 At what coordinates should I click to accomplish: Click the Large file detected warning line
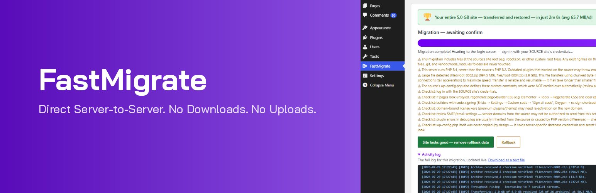(x=507, y=78)
